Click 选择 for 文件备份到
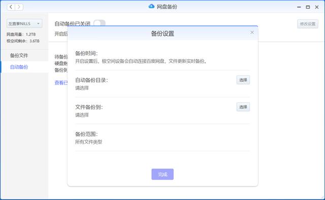The width and height of the screenshot is (325, 200). coord(243,107)
